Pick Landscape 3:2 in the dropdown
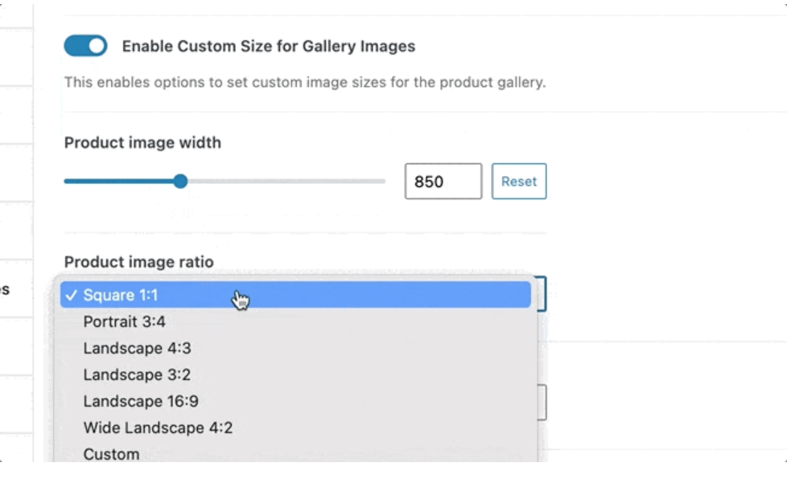This screenshot has height=483, width=787. 137,375
